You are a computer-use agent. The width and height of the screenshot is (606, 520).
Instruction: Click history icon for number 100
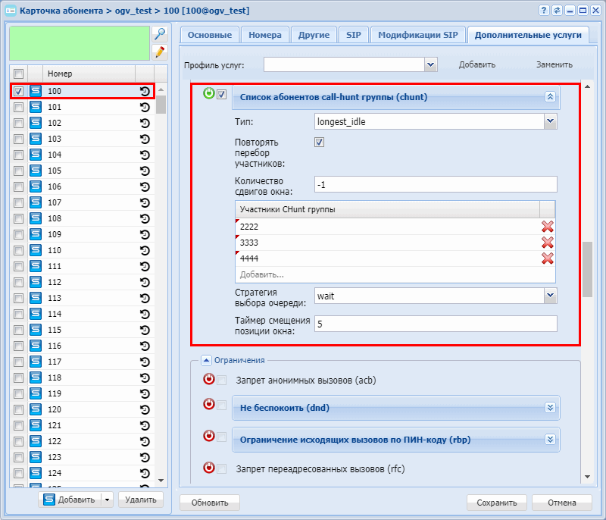[145, 91]
